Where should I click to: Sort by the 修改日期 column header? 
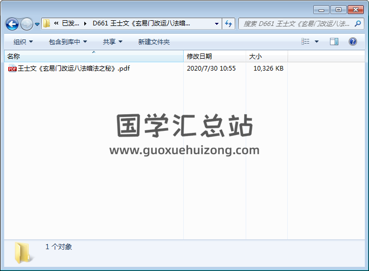click(214, 57)
